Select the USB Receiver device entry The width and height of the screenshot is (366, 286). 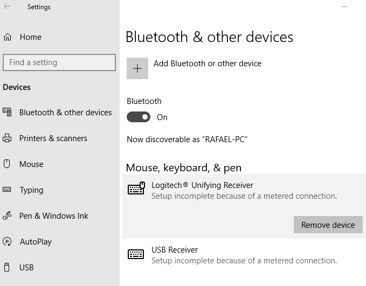(x=175, y=250)
